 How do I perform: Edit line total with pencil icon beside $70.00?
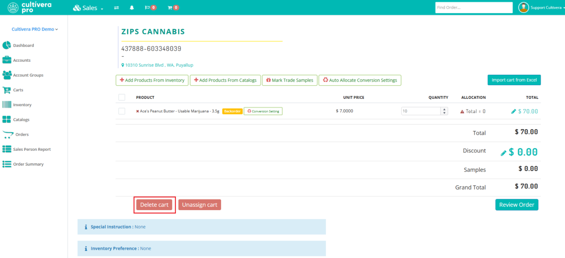click(514, 111)
